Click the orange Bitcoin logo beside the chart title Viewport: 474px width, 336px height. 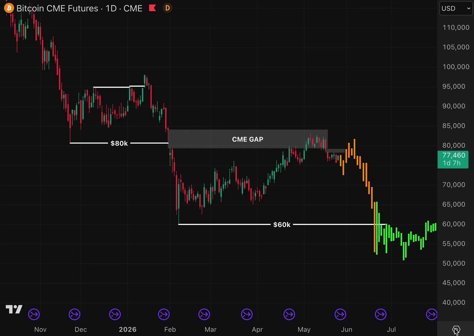tap(9, 8)
